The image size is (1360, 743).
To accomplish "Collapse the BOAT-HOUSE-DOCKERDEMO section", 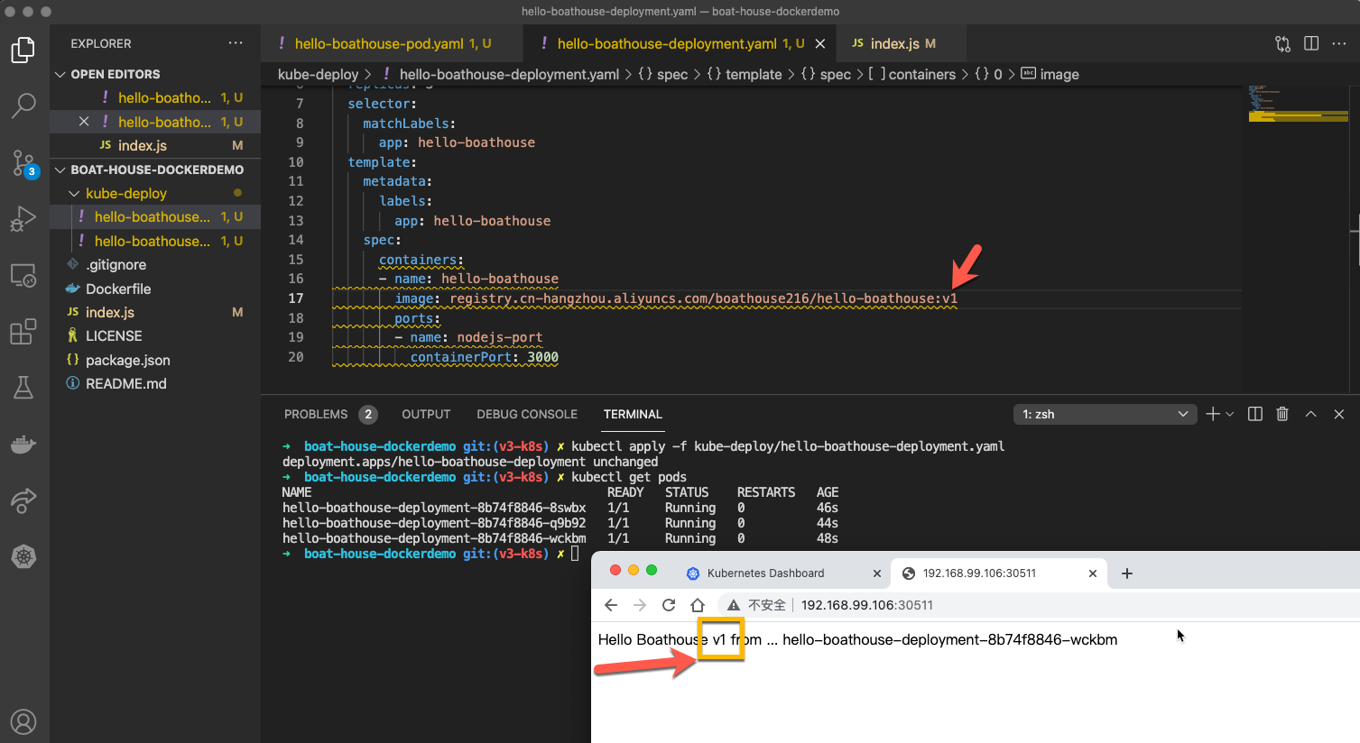I will point(155,170).
